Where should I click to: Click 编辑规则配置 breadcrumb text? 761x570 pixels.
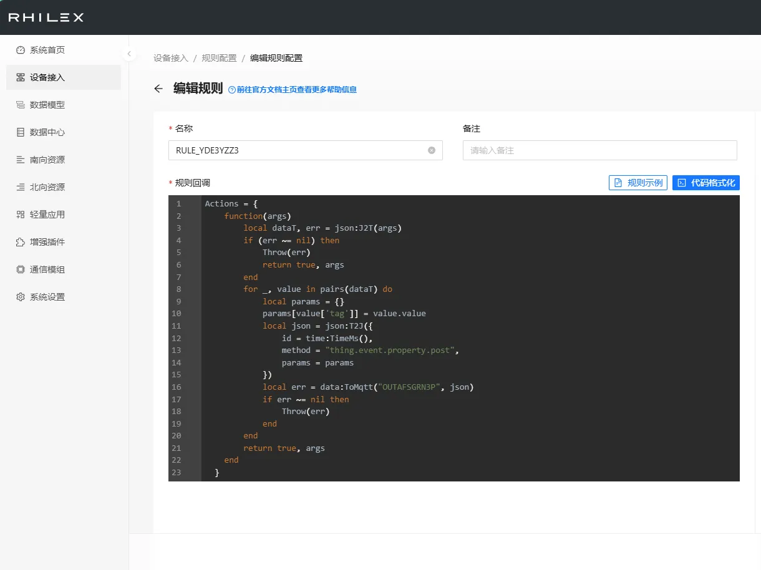276,58
